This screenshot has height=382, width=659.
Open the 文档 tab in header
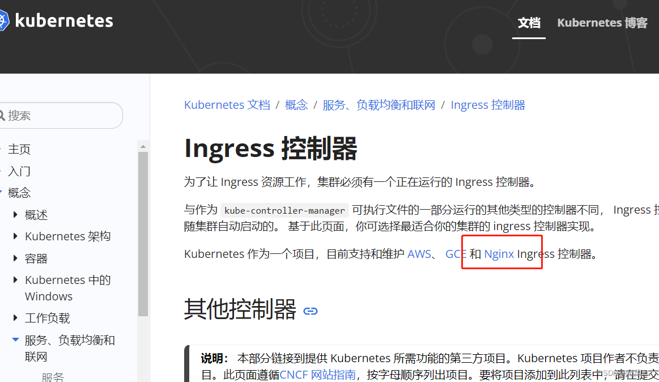coord(529,23)
